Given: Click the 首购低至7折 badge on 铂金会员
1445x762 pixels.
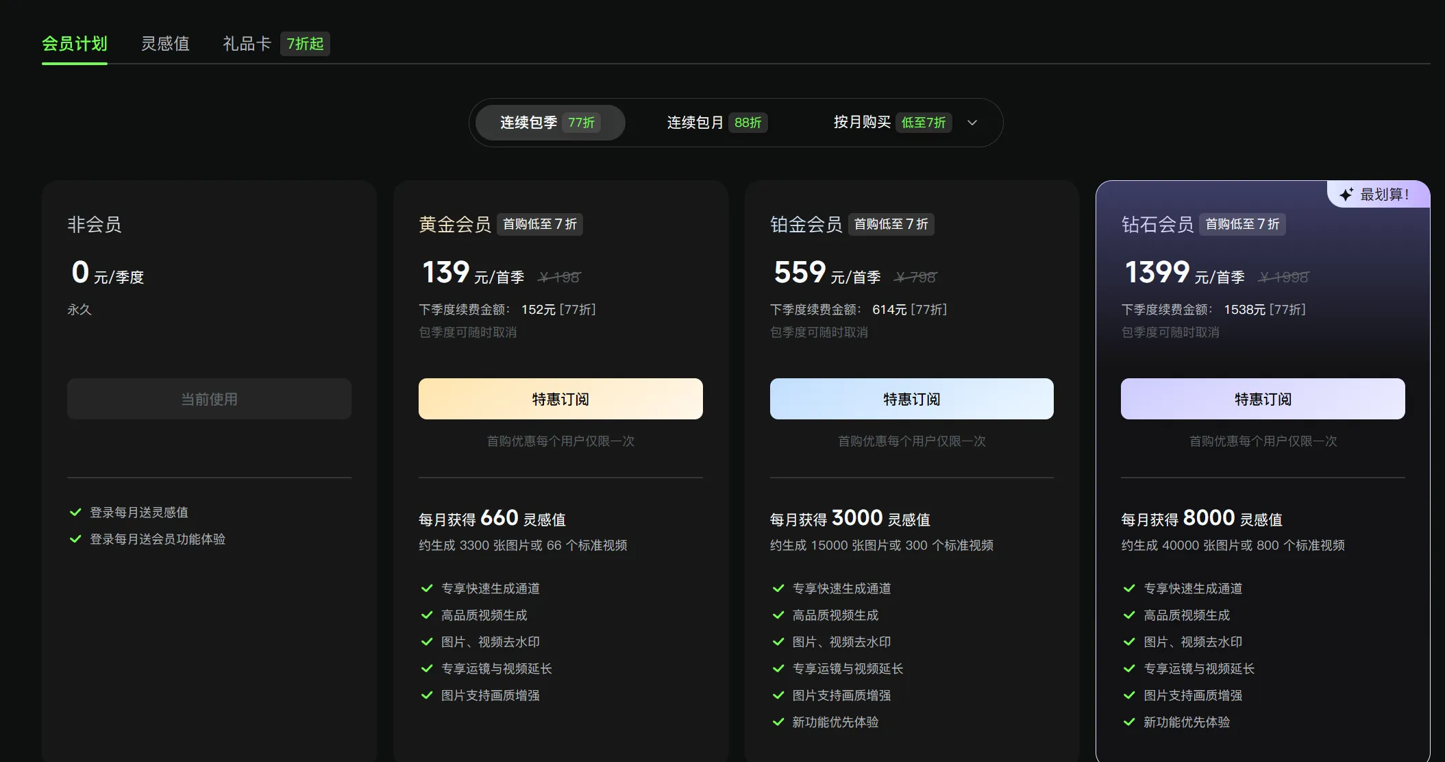Looking at the screenshot, I should point(891,224).
